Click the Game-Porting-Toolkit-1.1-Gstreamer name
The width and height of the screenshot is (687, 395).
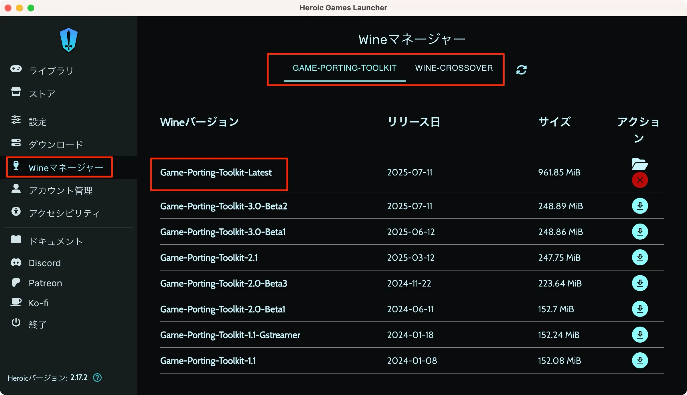[x=230, y=335]
